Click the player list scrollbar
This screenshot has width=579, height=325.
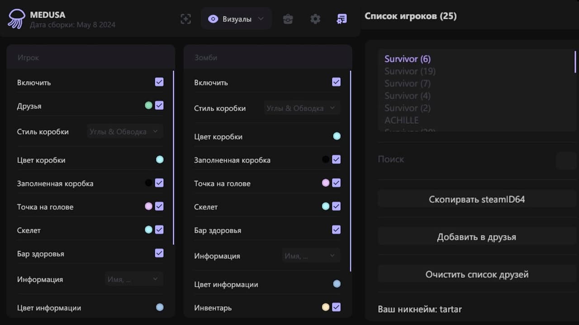pyautogui.click(x=575, y=62)
